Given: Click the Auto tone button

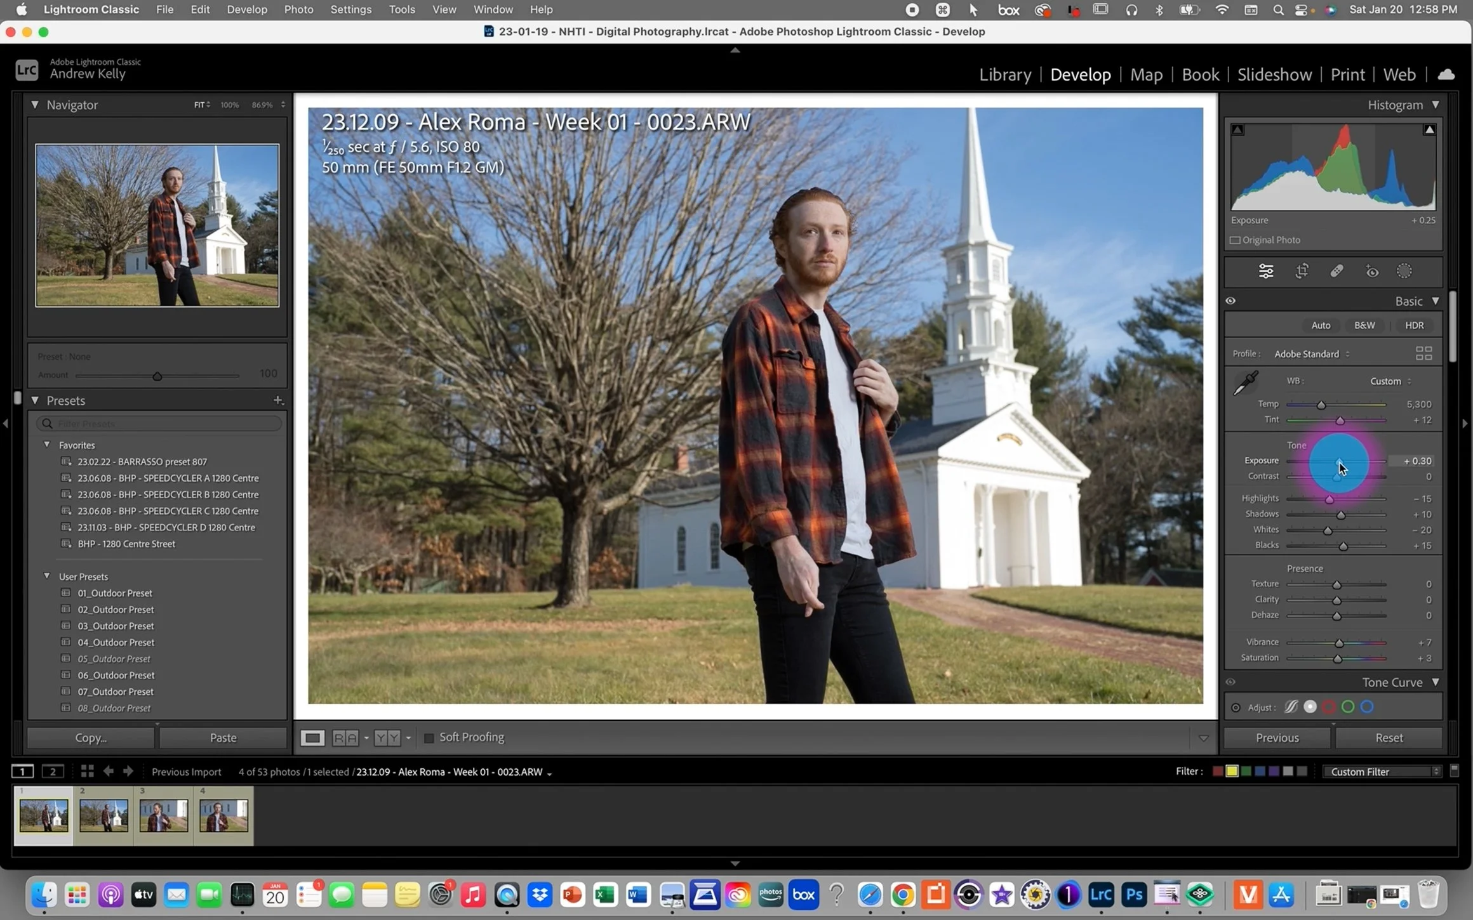Looking at the screenshot, I should point(1320,325).
